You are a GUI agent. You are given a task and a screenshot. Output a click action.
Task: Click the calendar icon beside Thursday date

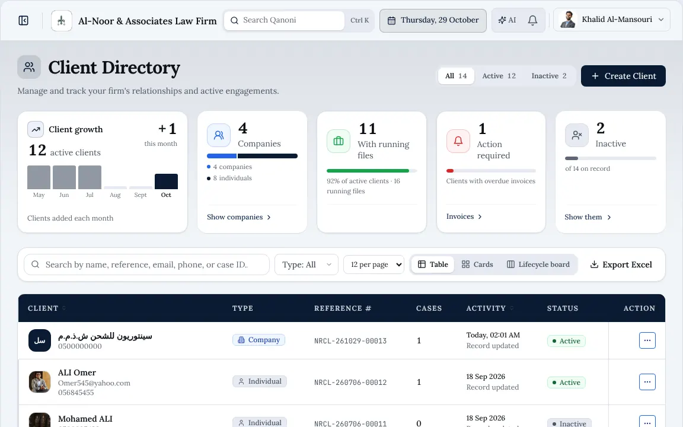[391, 21]
